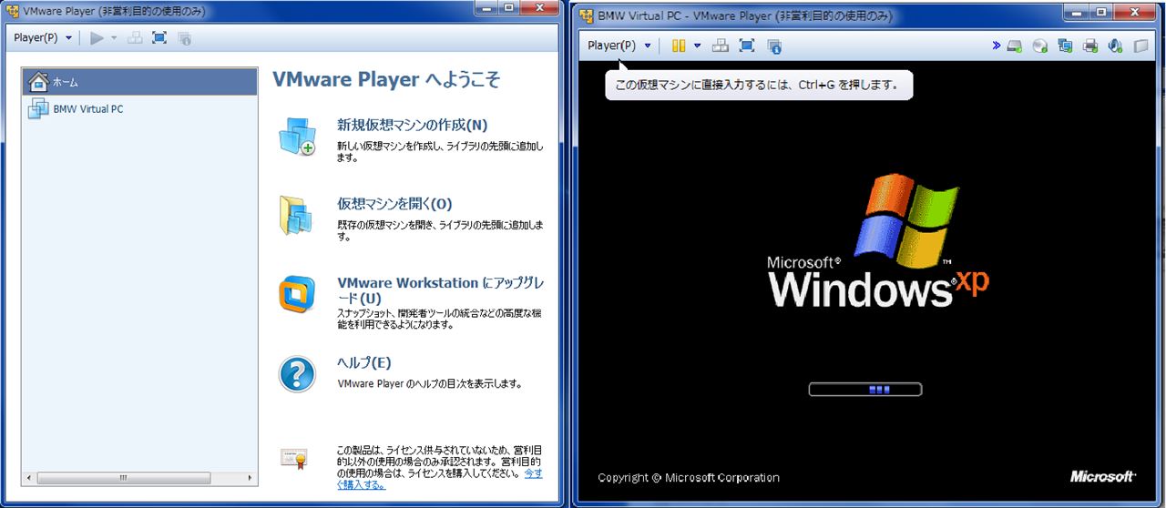Click VMware Player へようこそ heading
The height and width of the screenshot is (508, 1166).
click(386, 80)
